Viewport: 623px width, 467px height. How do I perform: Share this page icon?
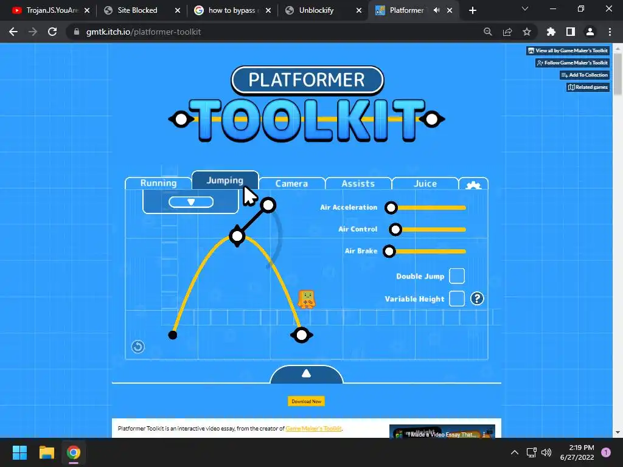[x=507, y=32]
